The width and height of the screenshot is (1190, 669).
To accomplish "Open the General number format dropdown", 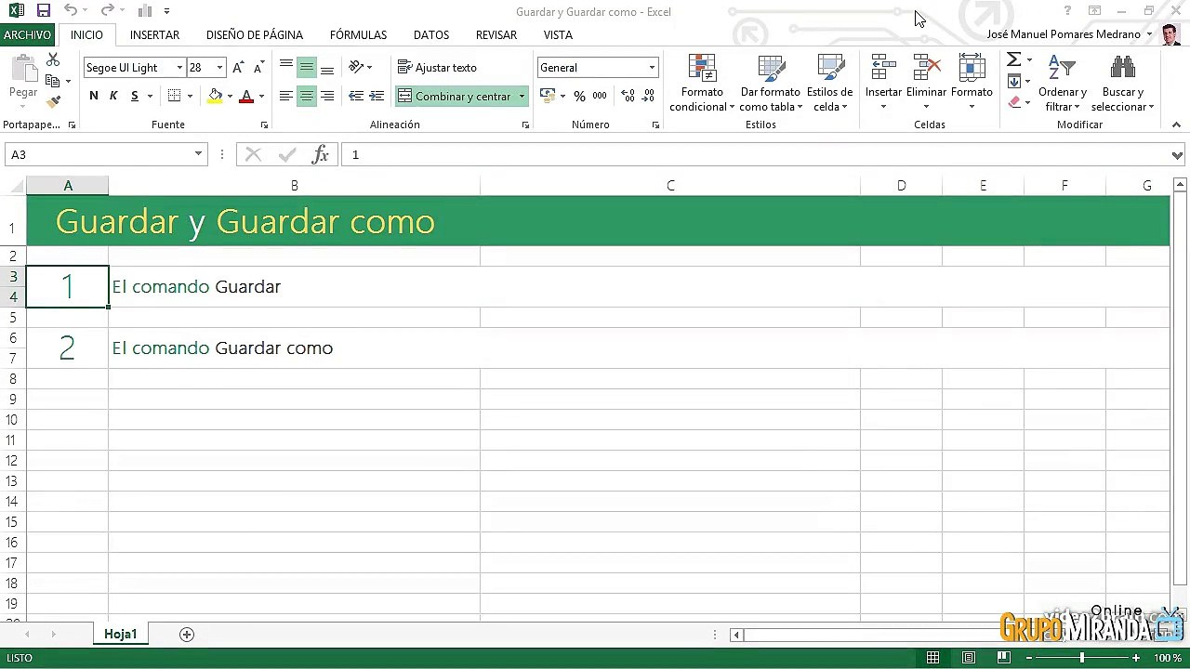I will (x=652, y=67).
